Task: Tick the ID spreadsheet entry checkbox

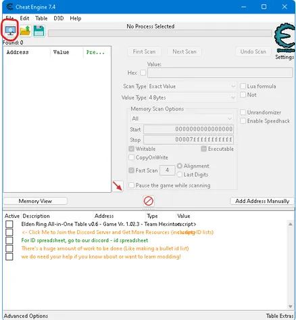Action: coord(9,240)
